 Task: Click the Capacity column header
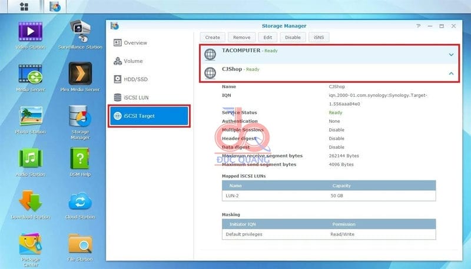pyautogui.click(x=341, y=186)
